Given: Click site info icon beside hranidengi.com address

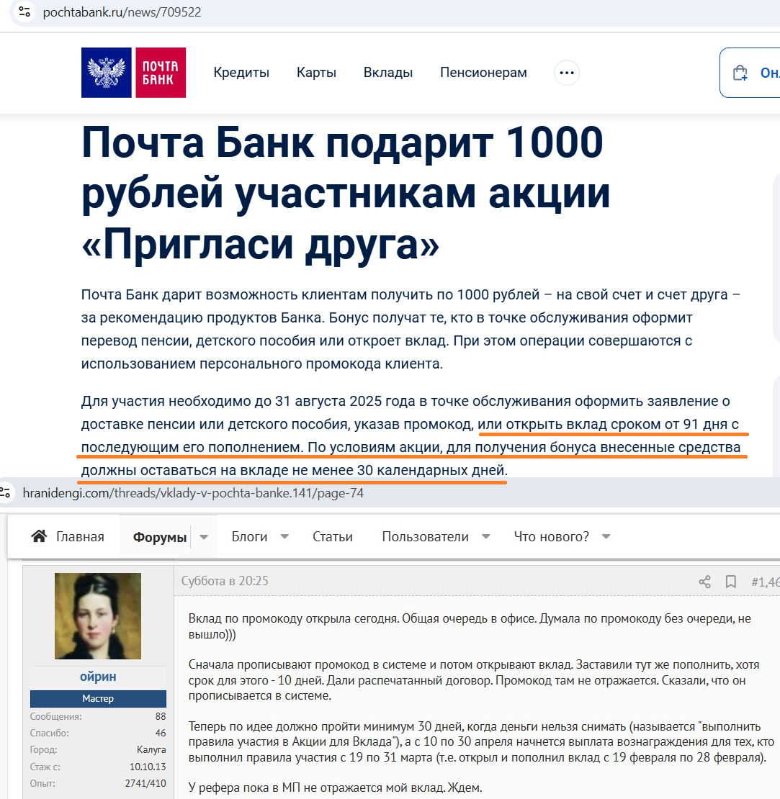Looking at the screenshot, I should pos(5,493).
